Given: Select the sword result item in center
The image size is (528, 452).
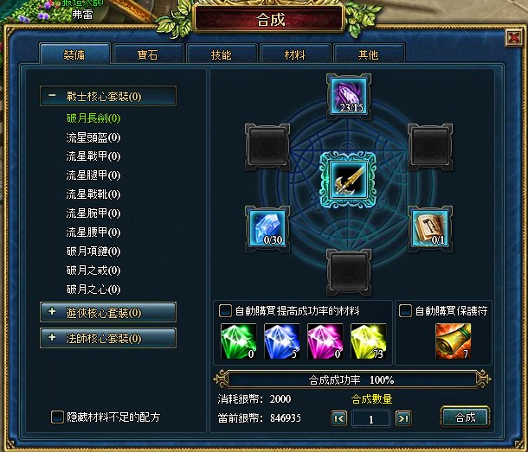Looking at the screenshot, I should point(348,180).
